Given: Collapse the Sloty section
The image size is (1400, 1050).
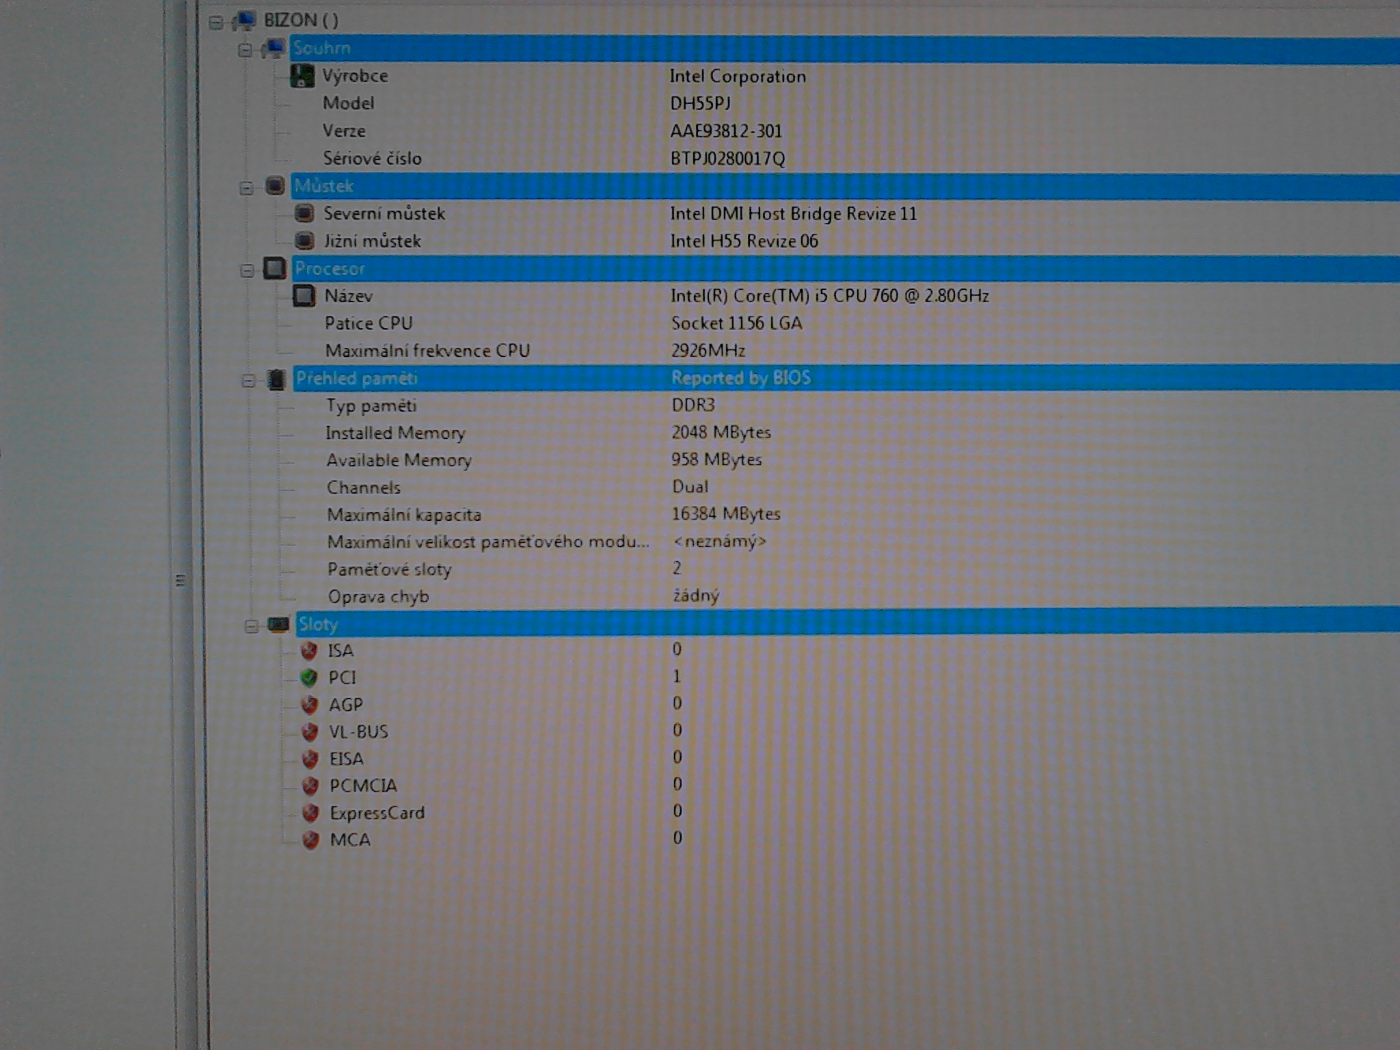Looking at the screenshot, I should pos(252,626).
